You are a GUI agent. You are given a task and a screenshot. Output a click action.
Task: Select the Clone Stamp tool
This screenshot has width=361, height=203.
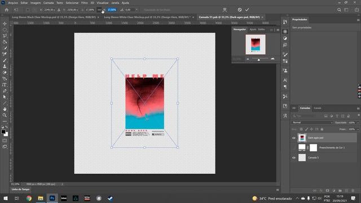5,67
